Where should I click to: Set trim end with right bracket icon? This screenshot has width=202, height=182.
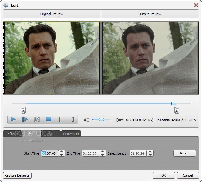73,119
